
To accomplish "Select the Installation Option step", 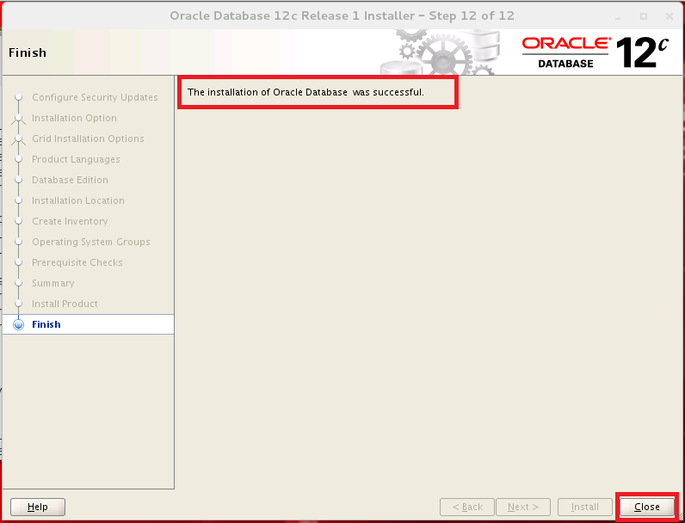I will coord(74,118).
